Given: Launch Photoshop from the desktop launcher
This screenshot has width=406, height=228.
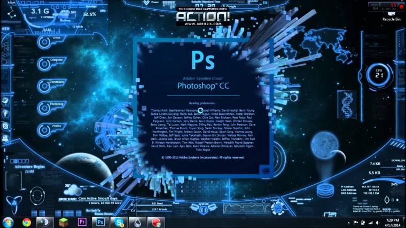Looking at the screenshot, I should pyautogui.click(x=52, y=108).
